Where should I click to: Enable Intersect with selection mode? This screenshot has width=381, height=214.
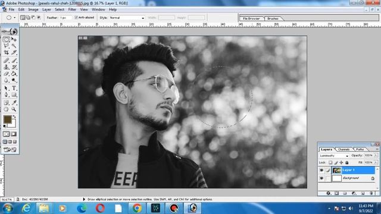click(x=39, y=17)
